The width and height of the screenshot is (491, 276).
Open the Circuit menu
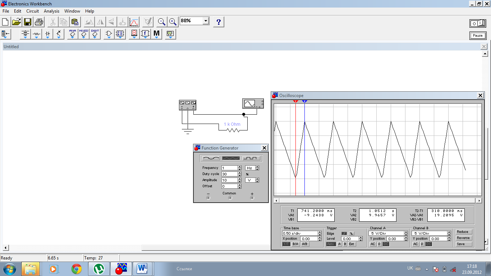pos(32,11)
